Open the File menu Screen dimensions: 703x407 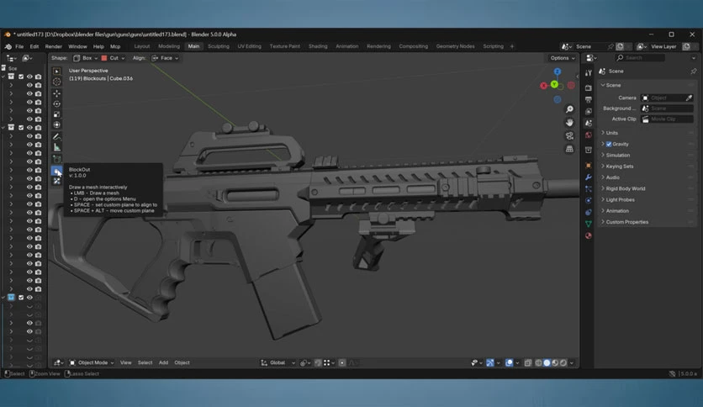(x=19, y=46)
